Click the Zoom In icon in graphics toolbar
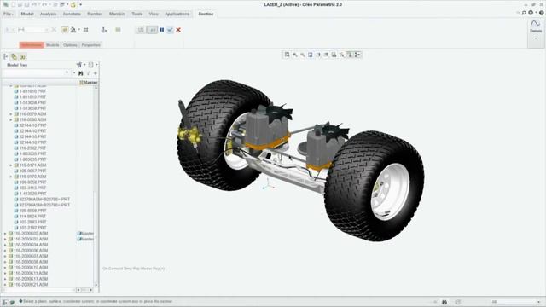 coord(295,55)
